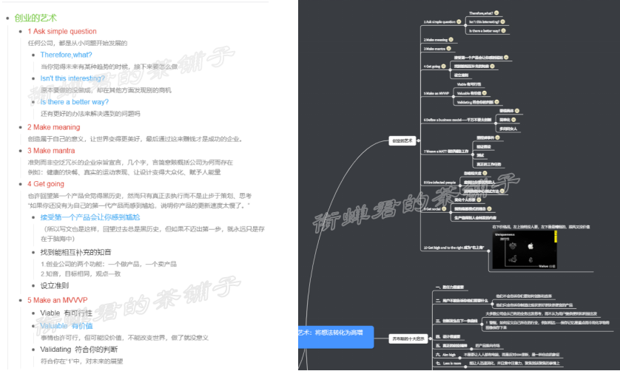Open note icon on 'Validating' mind map node
Screen dimensions: 620x371
point(496,102)
